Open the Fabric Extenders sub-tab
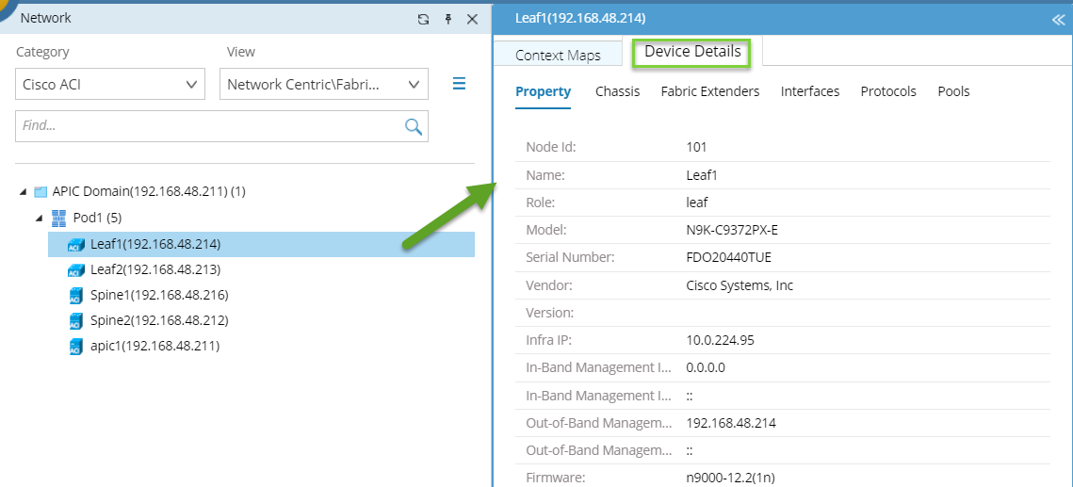The height and width of the screenshot is (487, 1073). (709, 91)
